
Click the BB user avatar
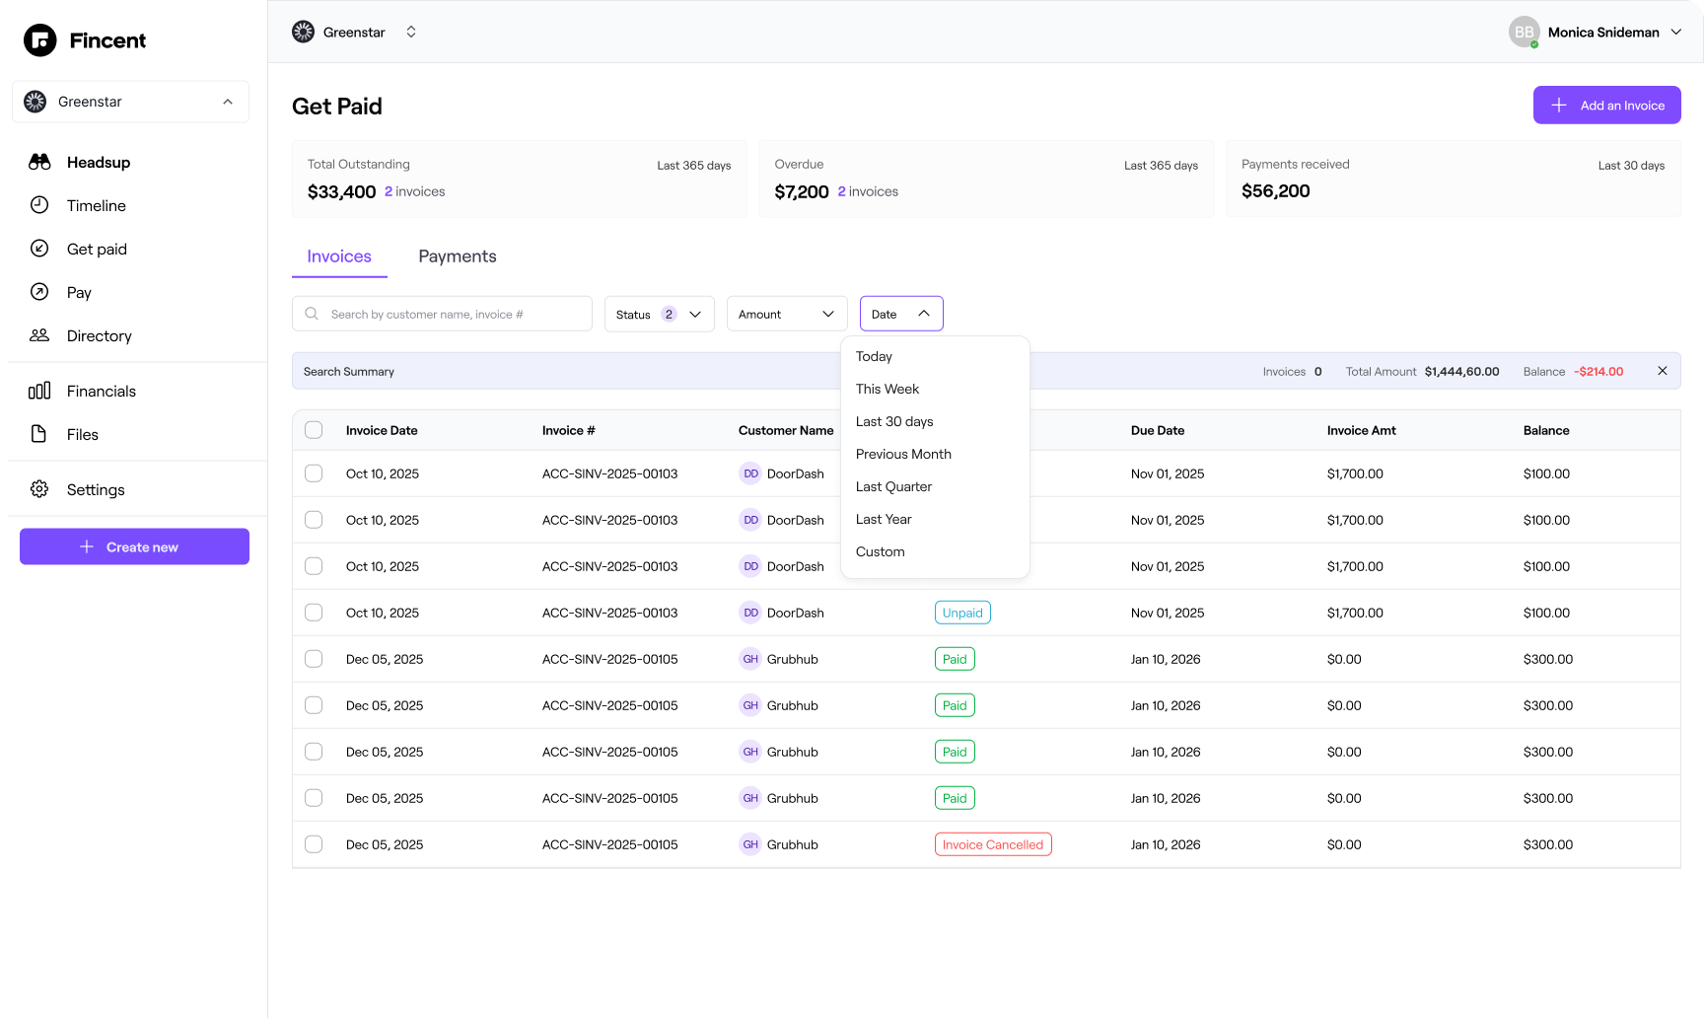[x=1525, y=32]
